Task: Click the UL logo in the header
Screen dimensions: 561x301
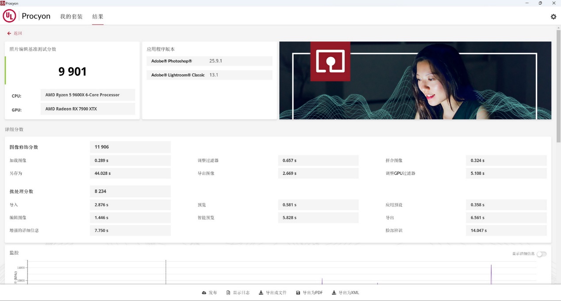Action: pyautogui.click(x=9, y=16)
